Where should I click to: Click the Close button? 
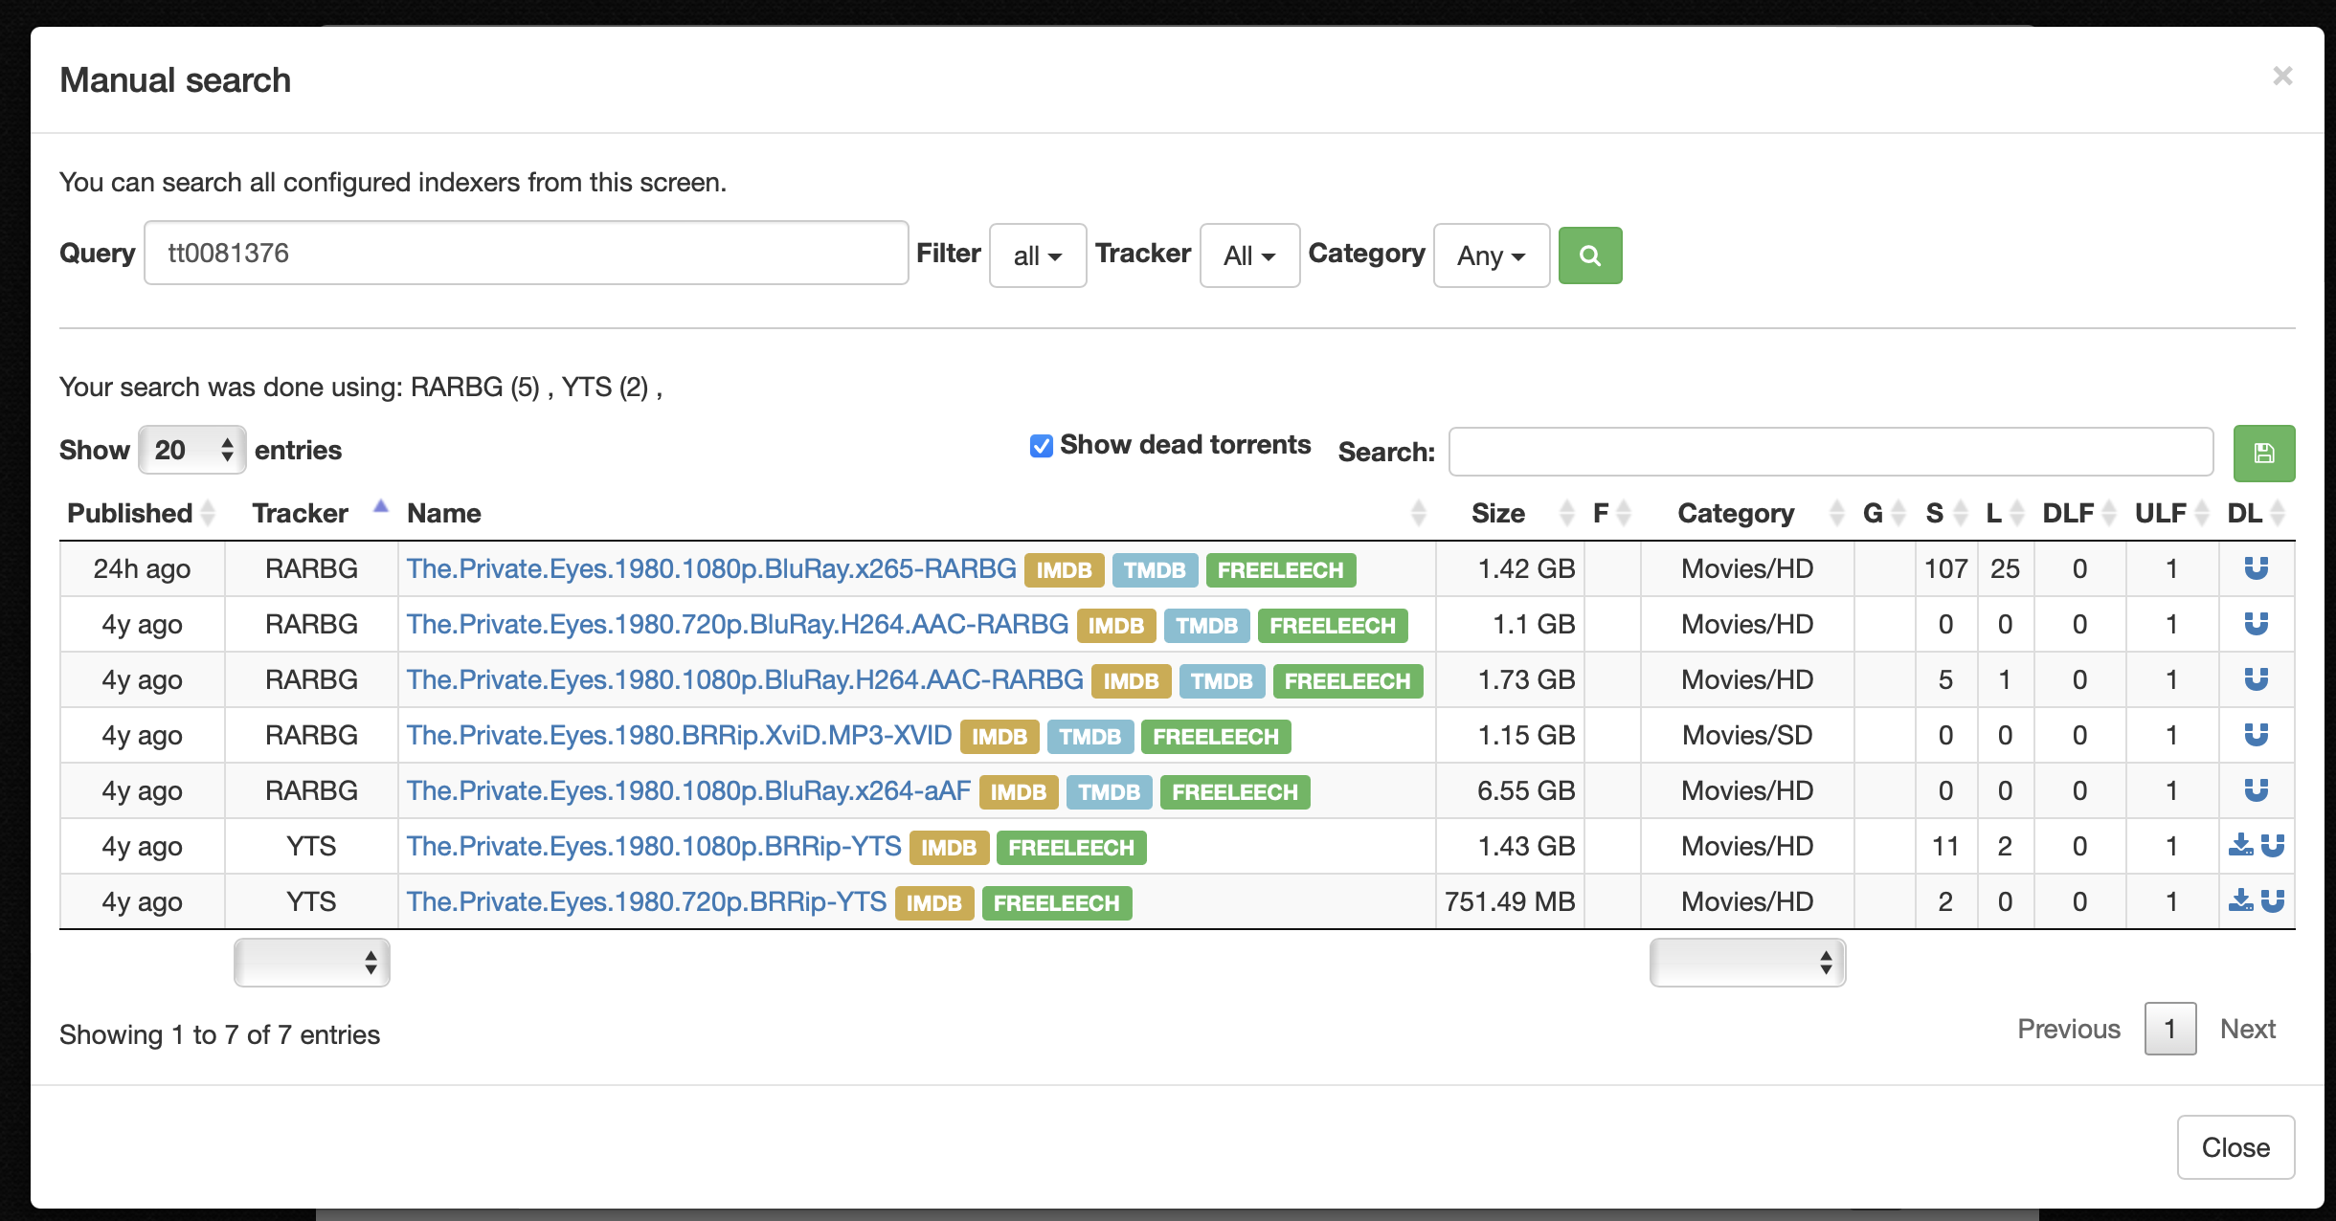click(x=2235, y=1147)
